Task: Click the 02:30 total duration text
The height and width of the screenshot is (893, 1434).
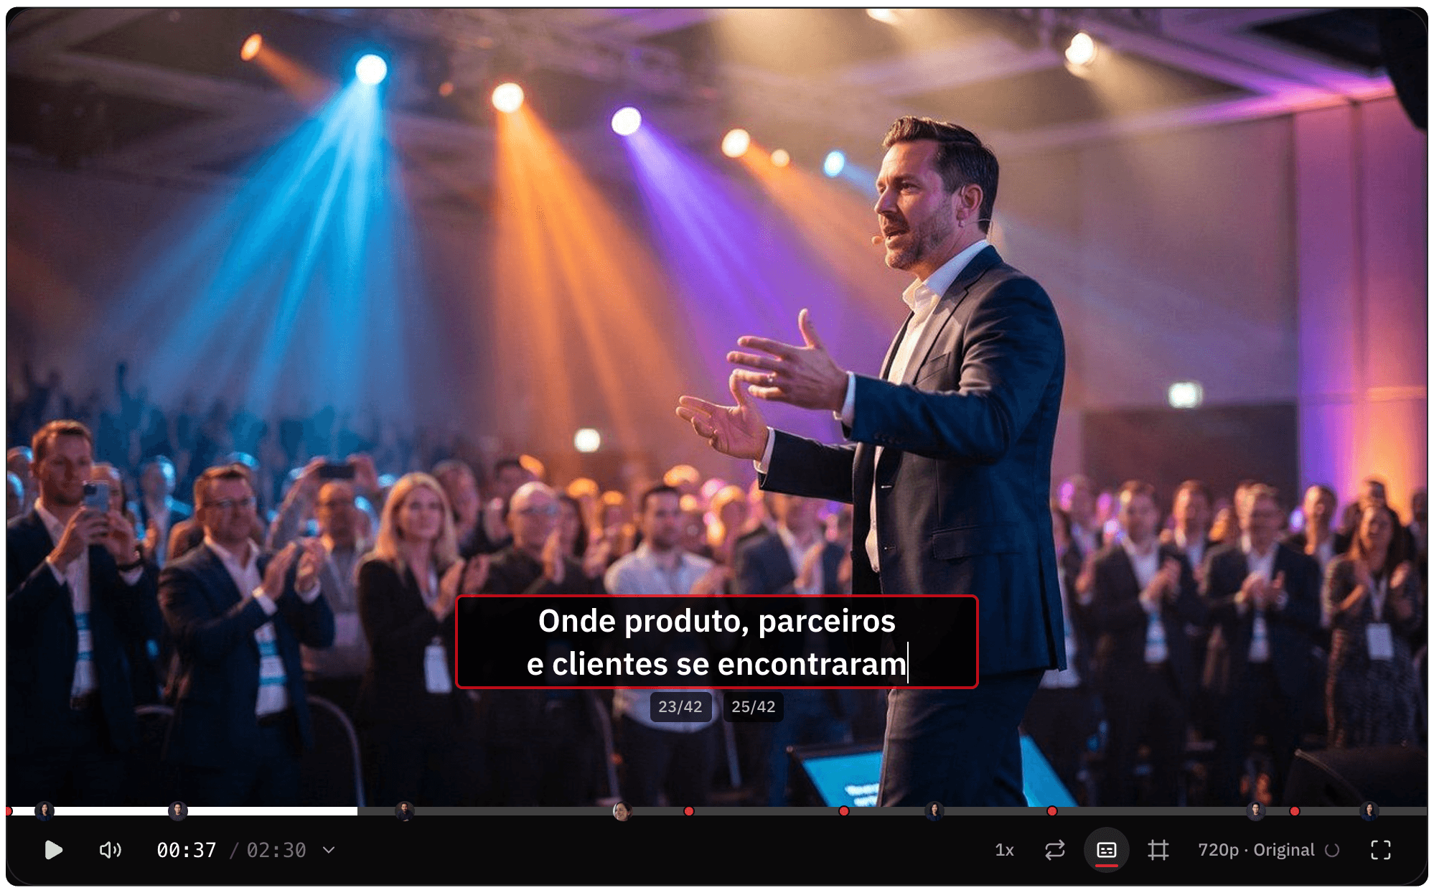Action: coord(276,850)
